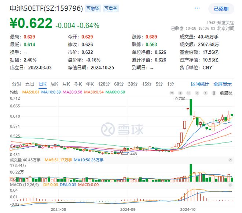Image resolution: width=242 pixels, height=213 pixels.
Task: Click the tallest green volume bar in October
Action: point(191,173)
